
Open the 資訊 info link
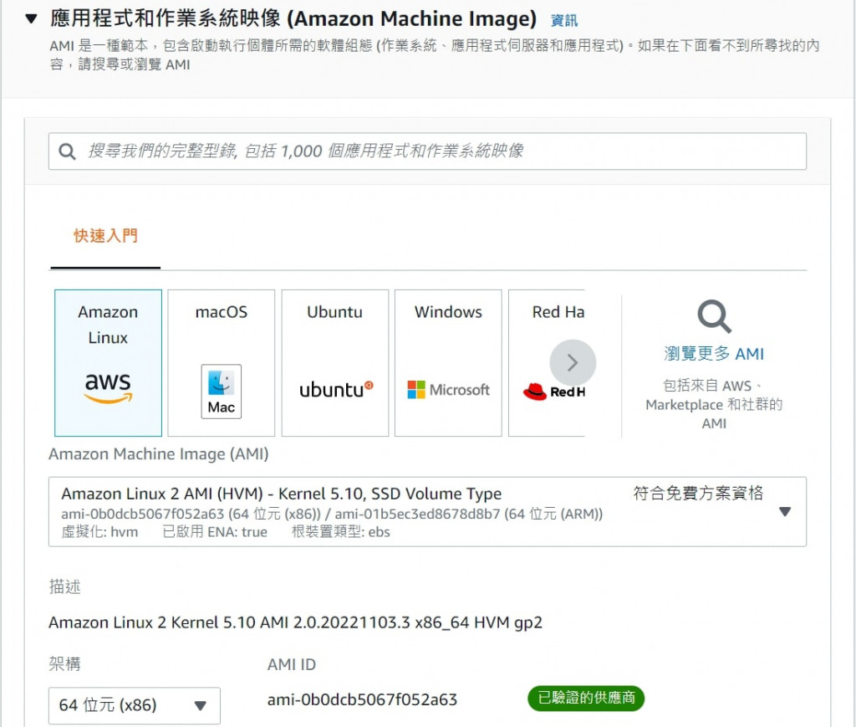(564, 21)
